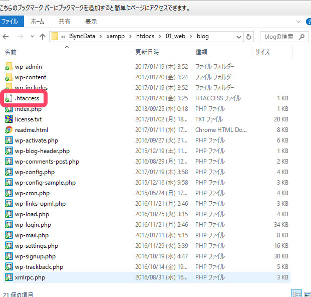Image resolution: width=311 pixels, height=297 pixels.
Task: Click the 16 KB size cell
Action: (281, 245)
